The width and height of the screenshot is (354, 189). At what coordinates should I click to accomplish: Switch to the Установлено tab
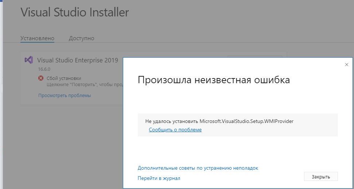38,38
